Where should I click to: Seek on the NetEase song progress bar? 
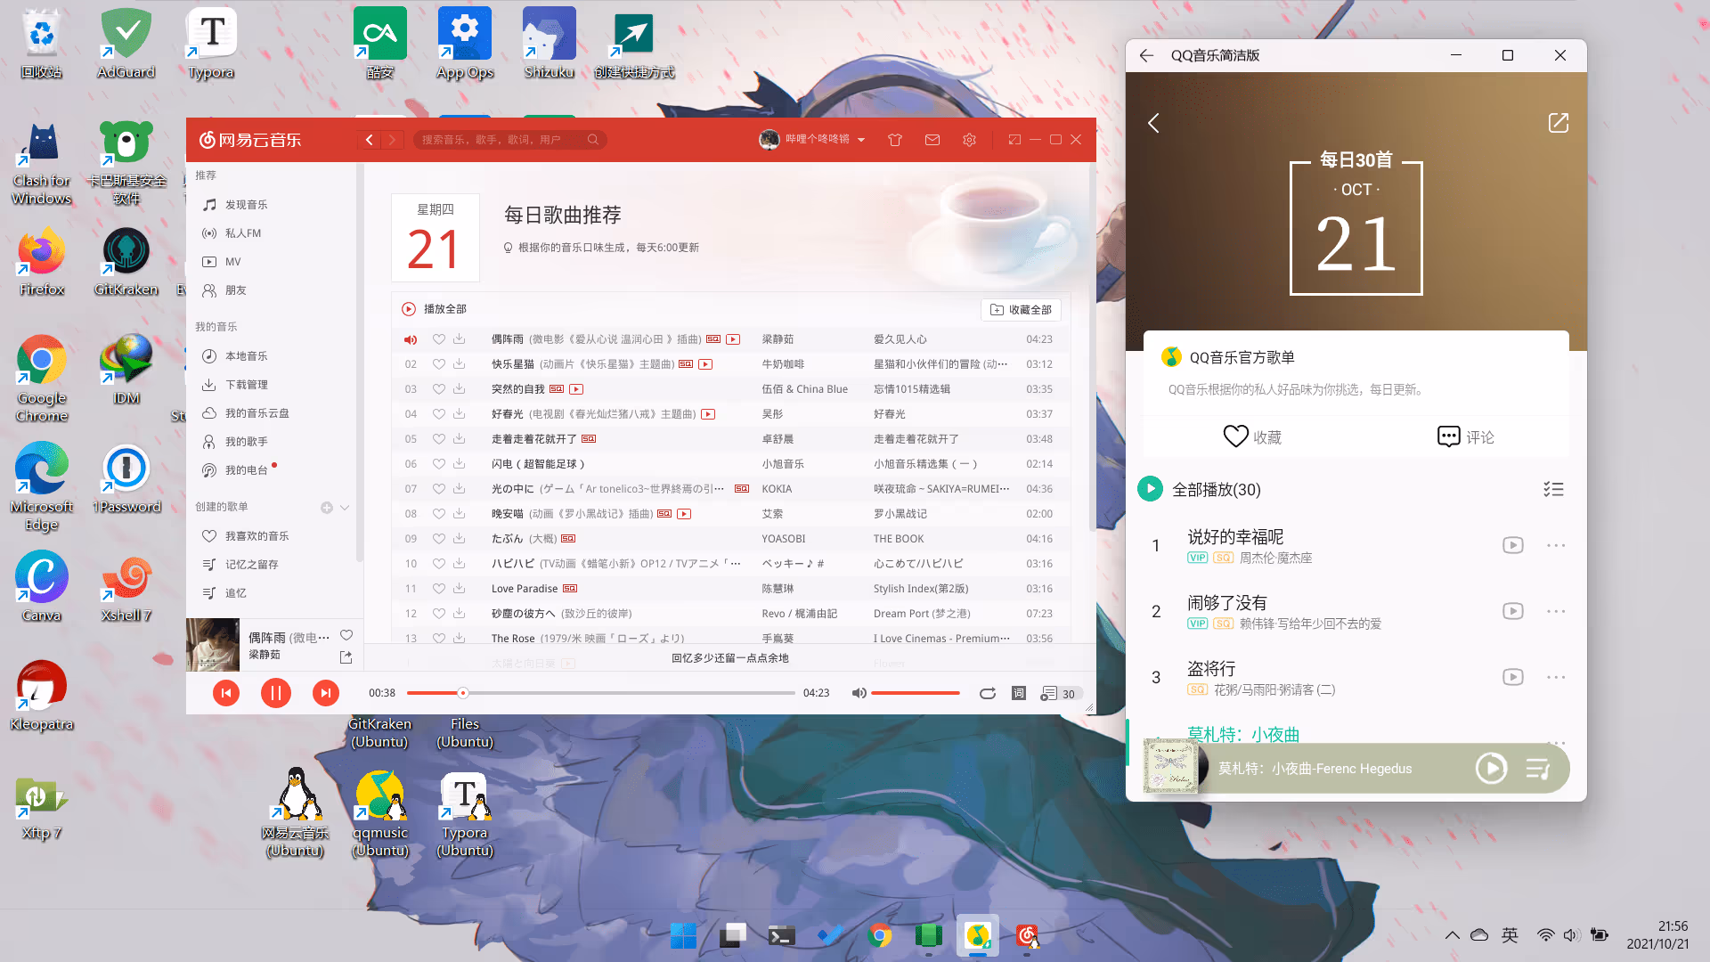click(x=601, y=693)
